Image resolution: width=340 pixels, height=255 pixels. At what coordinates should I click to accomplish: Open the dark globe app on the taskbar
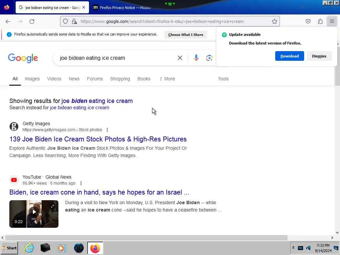coord(79,248)
